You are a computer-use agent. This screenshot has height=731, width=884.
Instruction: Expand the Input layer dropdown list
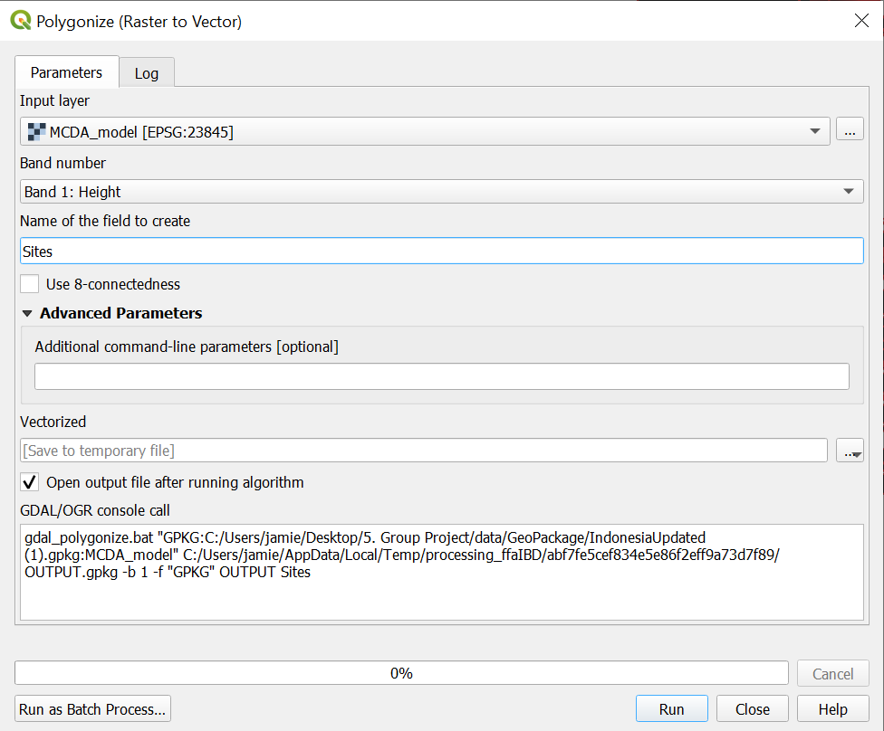pyautogui.click(x=815, y=131)
